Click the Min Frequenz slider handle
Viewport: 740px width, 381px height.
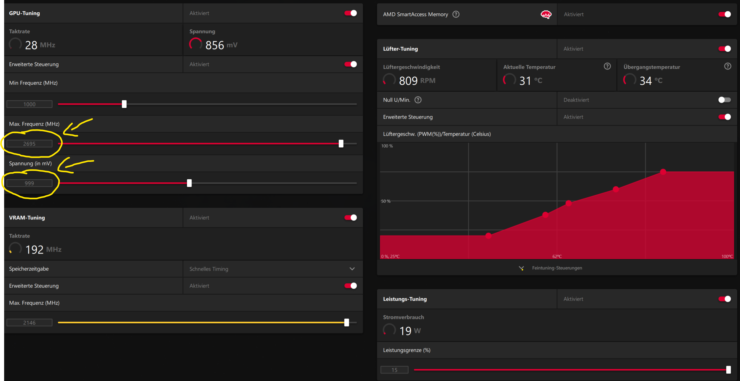tap(124, 104)
